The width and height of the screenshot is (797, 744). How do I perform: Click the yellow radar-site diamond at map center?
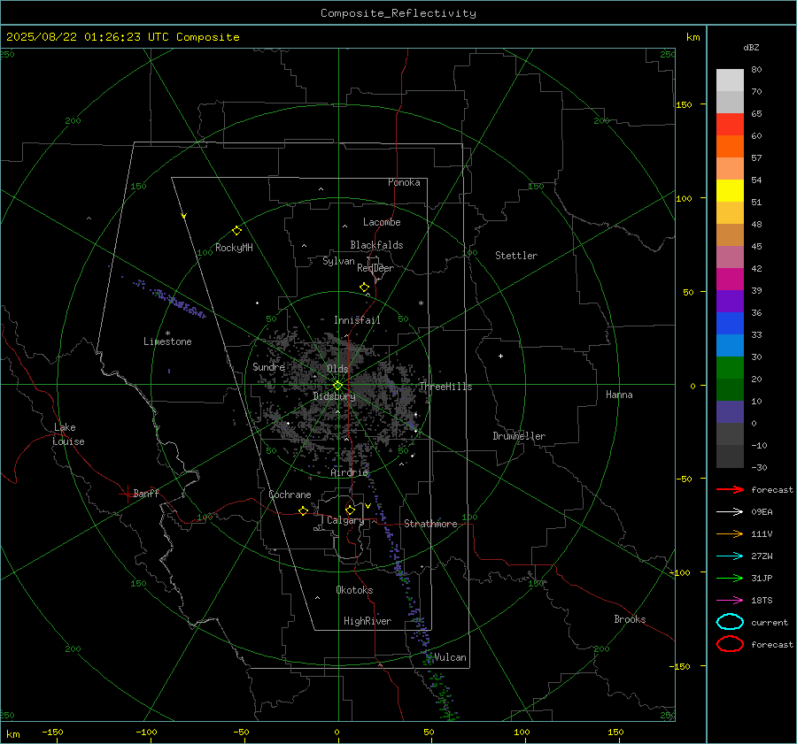tap(338, 386)
